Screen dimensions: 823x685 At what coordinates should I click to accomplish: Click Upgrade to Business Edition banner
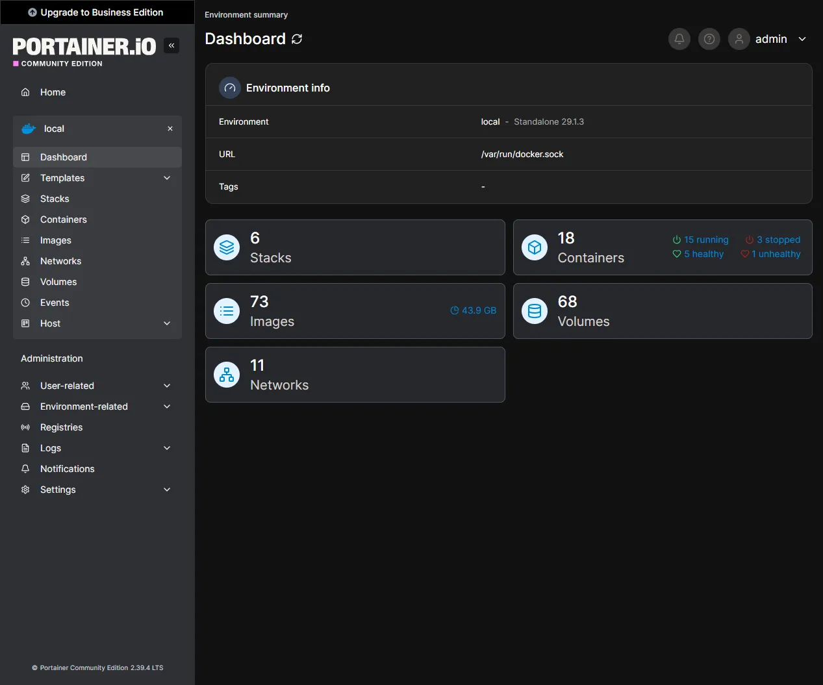97,12
